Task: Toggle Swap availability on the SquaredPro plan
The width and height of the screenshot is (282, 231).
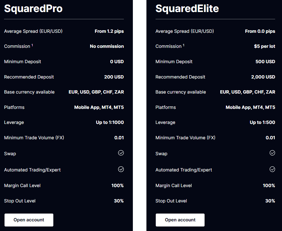Action: click(121, 153)
